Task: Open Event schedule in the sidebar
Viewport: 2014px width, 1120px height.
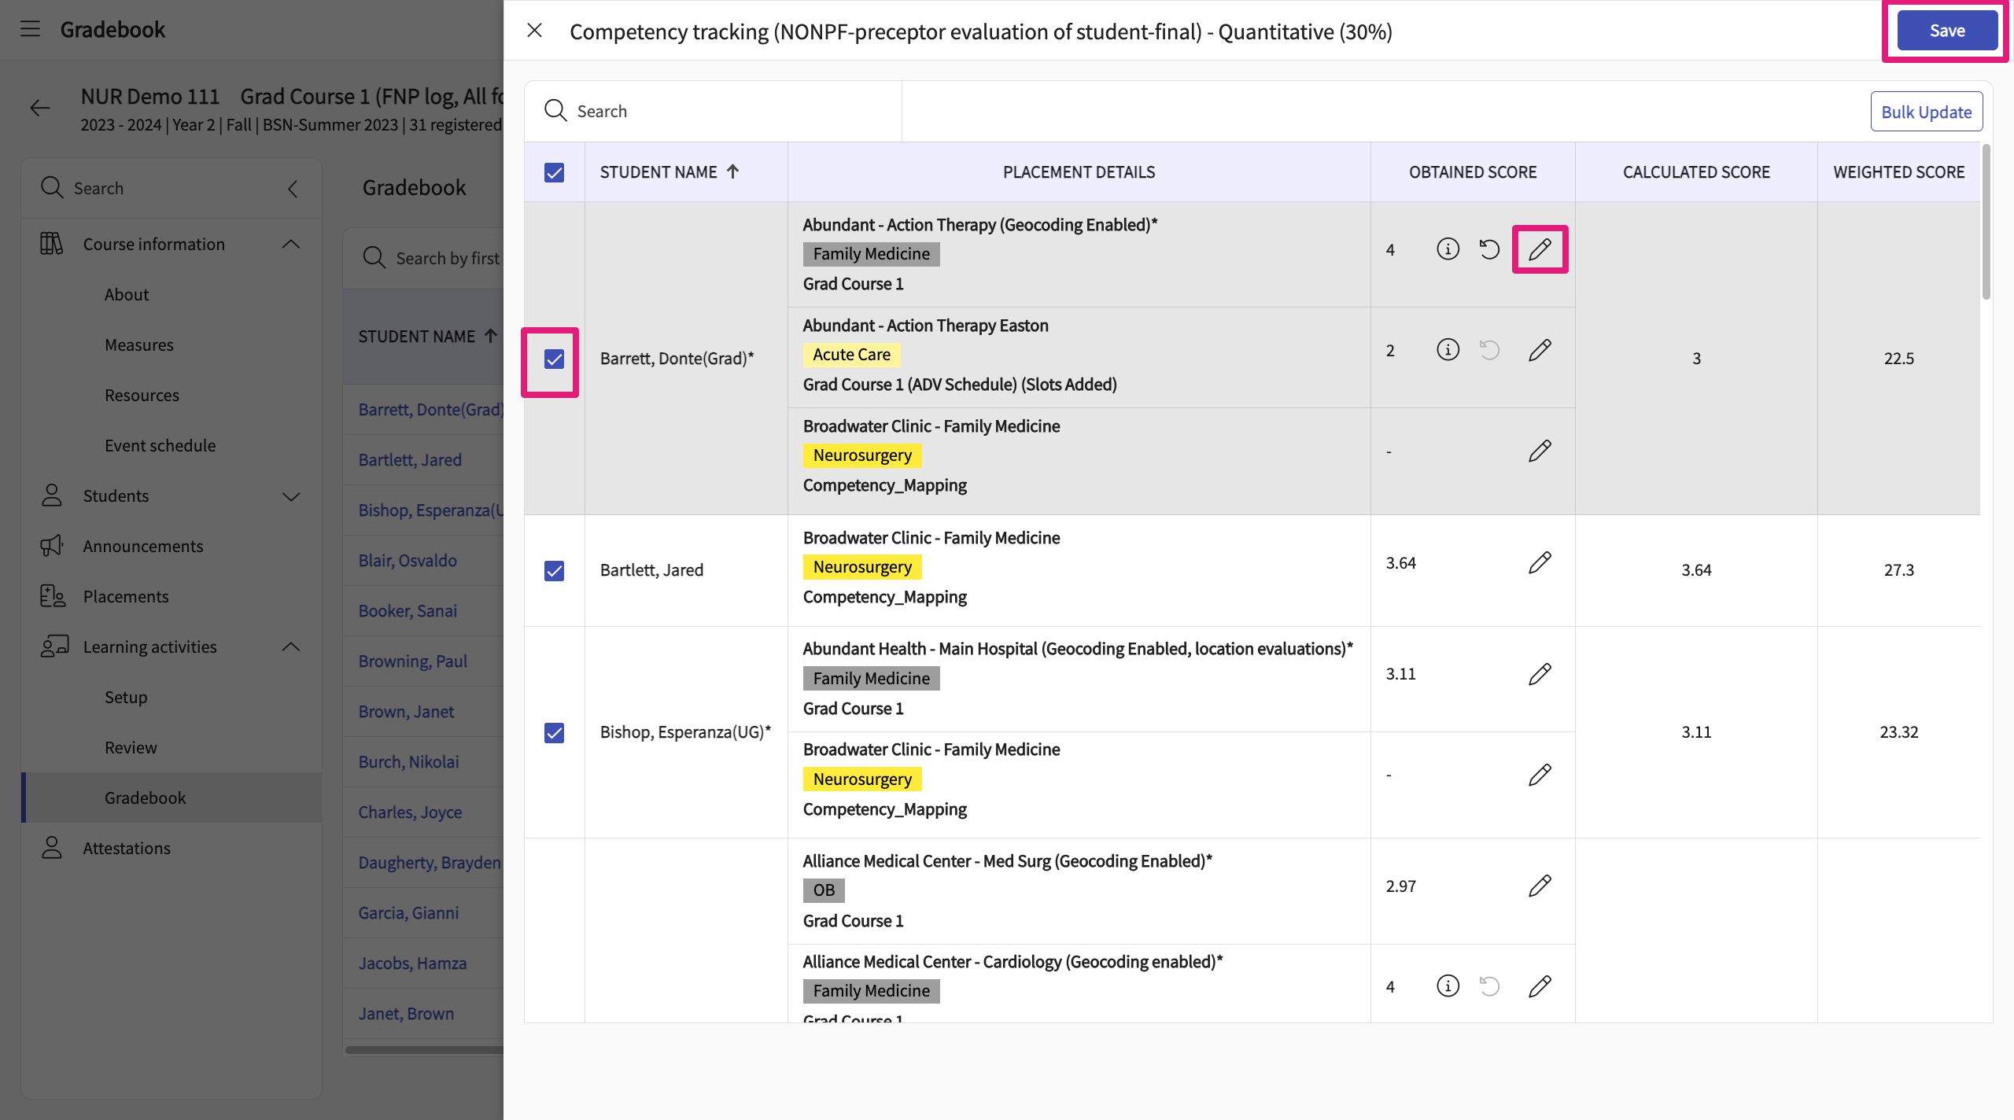Action: click(x=160, y=445)
